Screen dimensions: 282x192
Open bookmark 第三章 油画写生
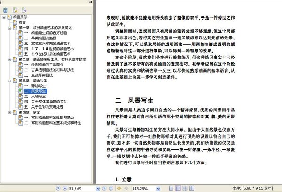coord(33,81)
